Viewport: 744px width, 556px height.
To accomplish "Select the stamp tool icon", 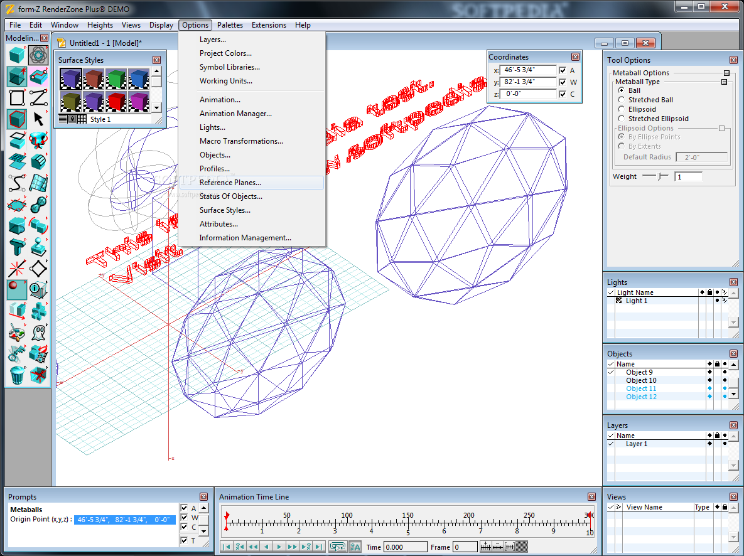I will pyautogui.click(x=38, y=247).
